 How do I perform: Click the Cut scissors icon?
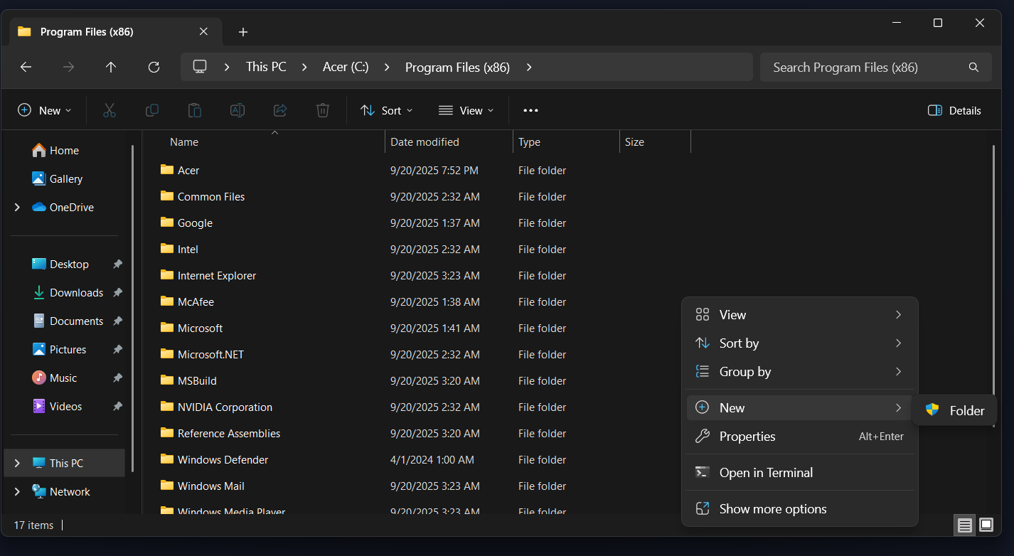tap(109, 110)
